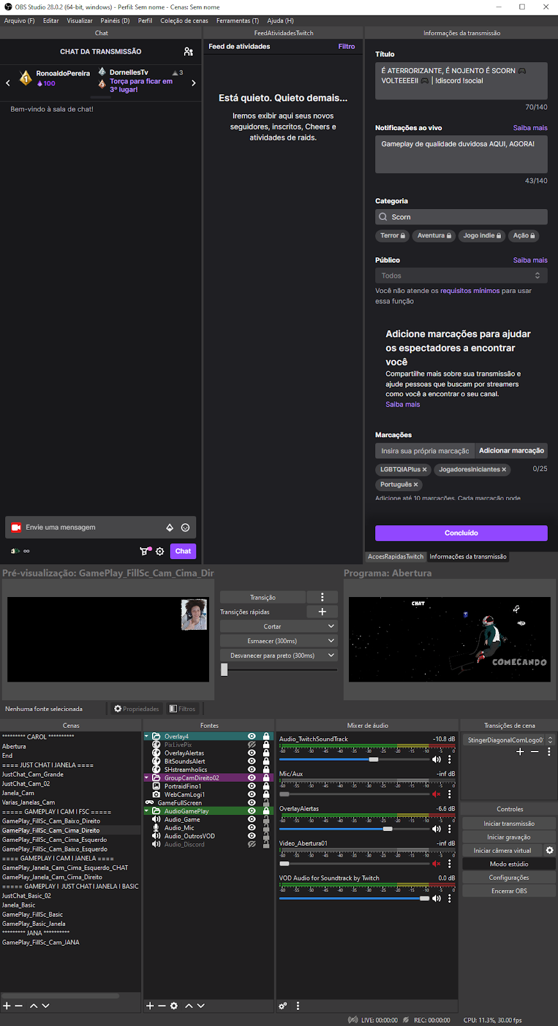
Task: Open the Cortar quick transition dropdown
Action: coord(278,627)
